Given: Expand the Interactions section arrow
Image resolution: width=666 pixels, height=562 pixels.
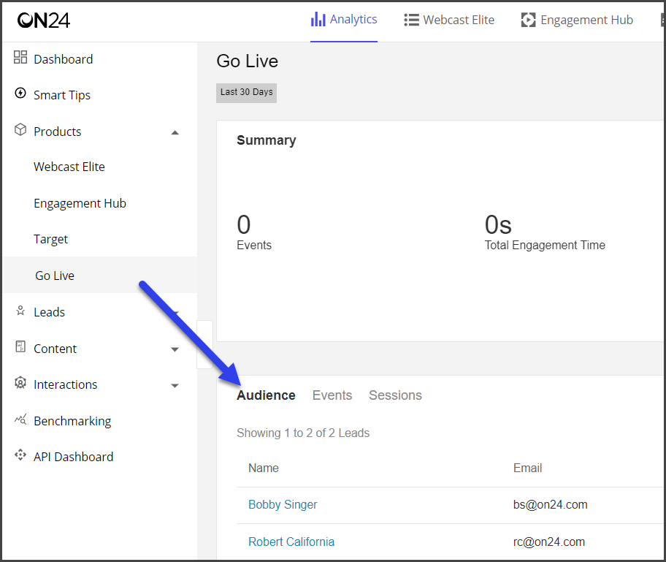Looking at the screenshot, I should tap(175, 386).
